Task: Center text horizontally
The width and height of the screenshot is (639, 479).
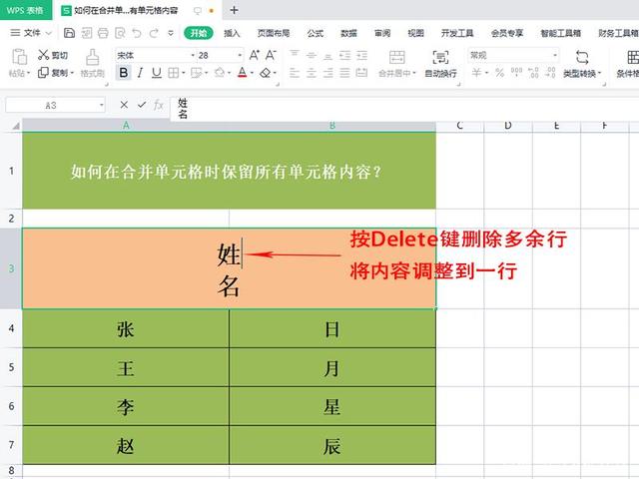Action: (312, 73)
